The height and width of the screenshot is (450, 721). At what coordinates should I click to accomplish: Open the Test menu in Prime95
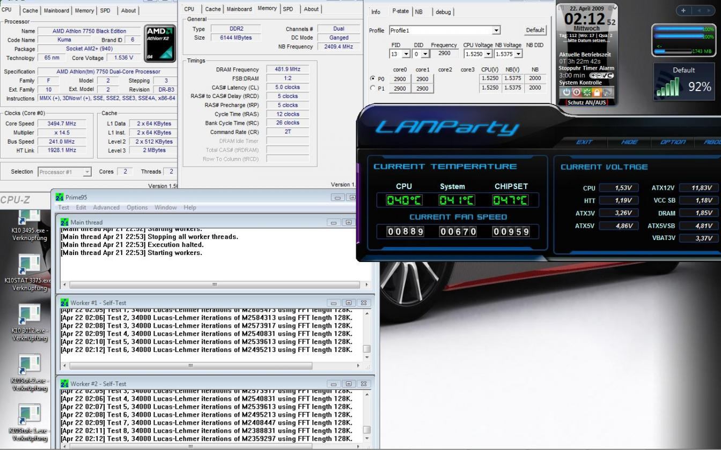click(63, 207)
